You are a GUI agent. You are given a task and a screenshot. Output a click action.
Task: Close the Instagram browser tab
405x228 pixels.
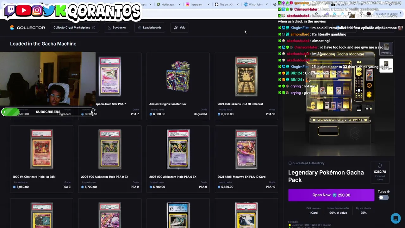209,4
